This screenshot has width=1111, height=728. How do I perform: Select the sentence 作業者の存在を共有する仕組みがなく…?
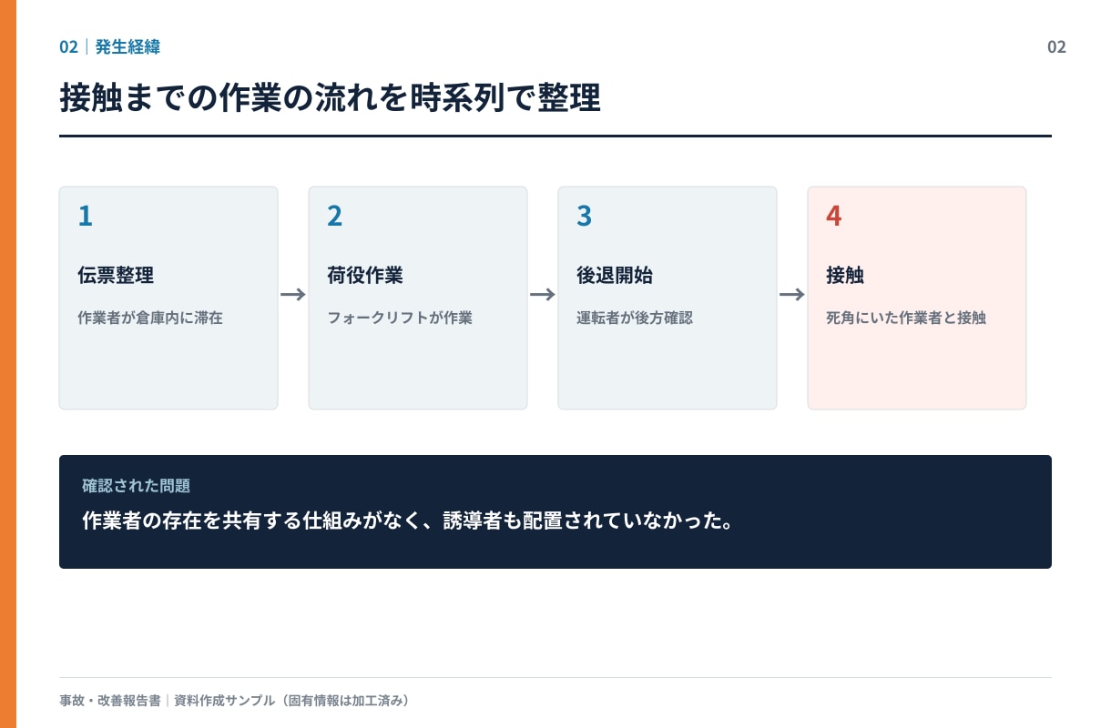(408, 521)
